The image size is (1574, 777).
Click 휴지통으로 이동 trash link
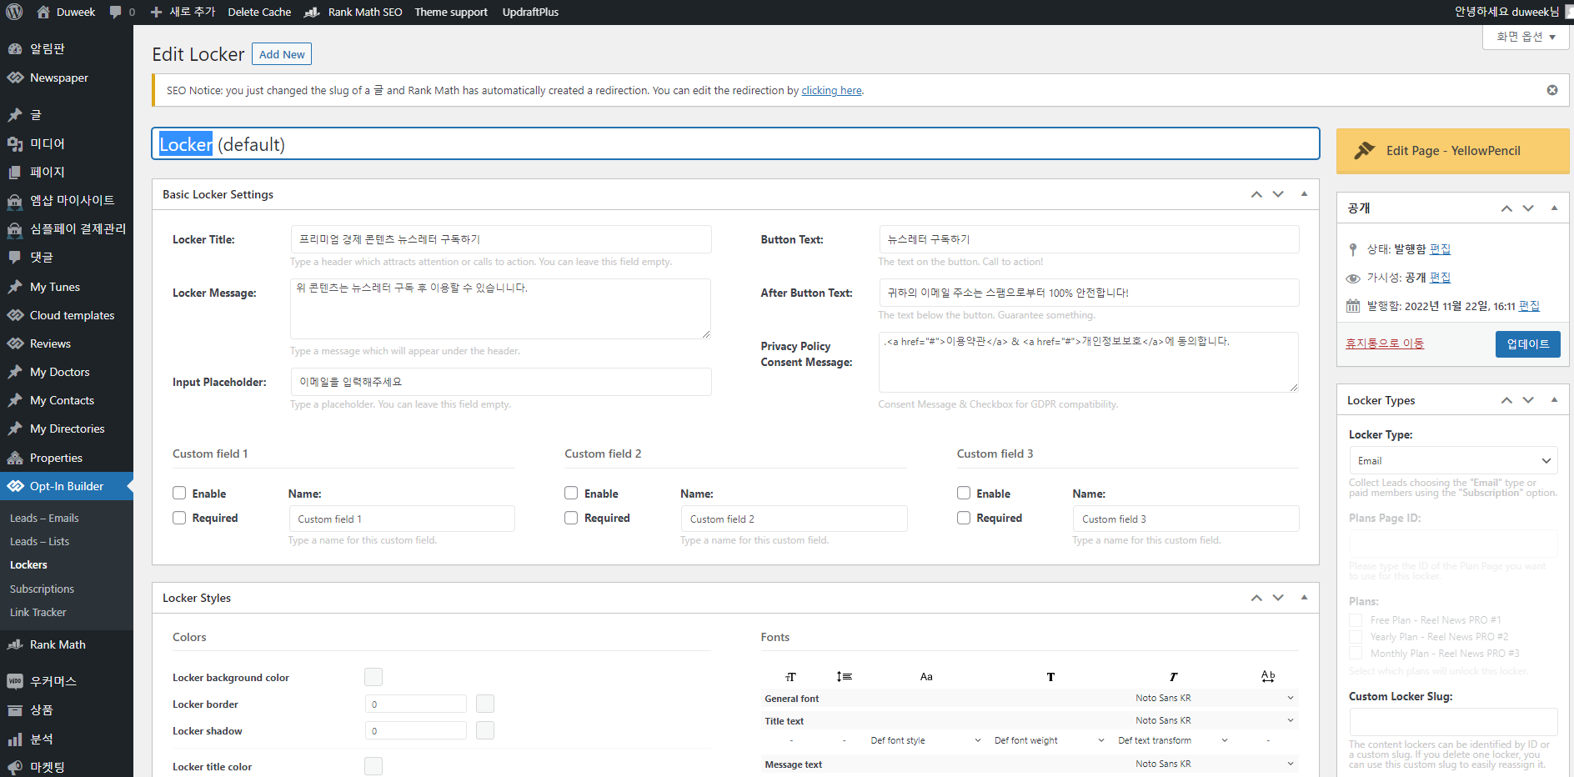pos(1385,343)
